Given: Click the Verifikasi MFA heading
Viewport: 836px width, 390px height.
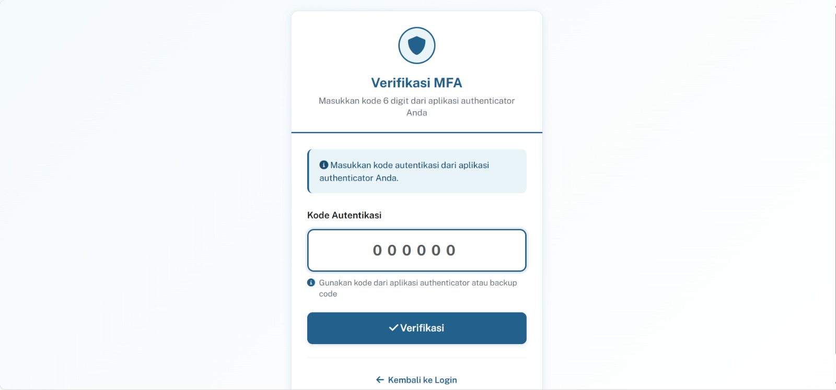Looking at the screenshot, I should [416, 83].
